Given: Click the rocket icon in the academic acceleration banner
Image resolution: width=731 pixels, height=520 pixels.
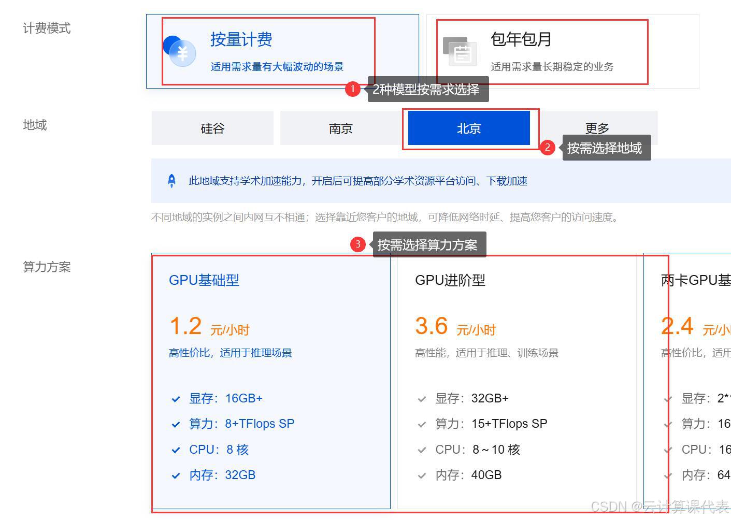Looking at the screenshot, I should (x=172, y=180).
